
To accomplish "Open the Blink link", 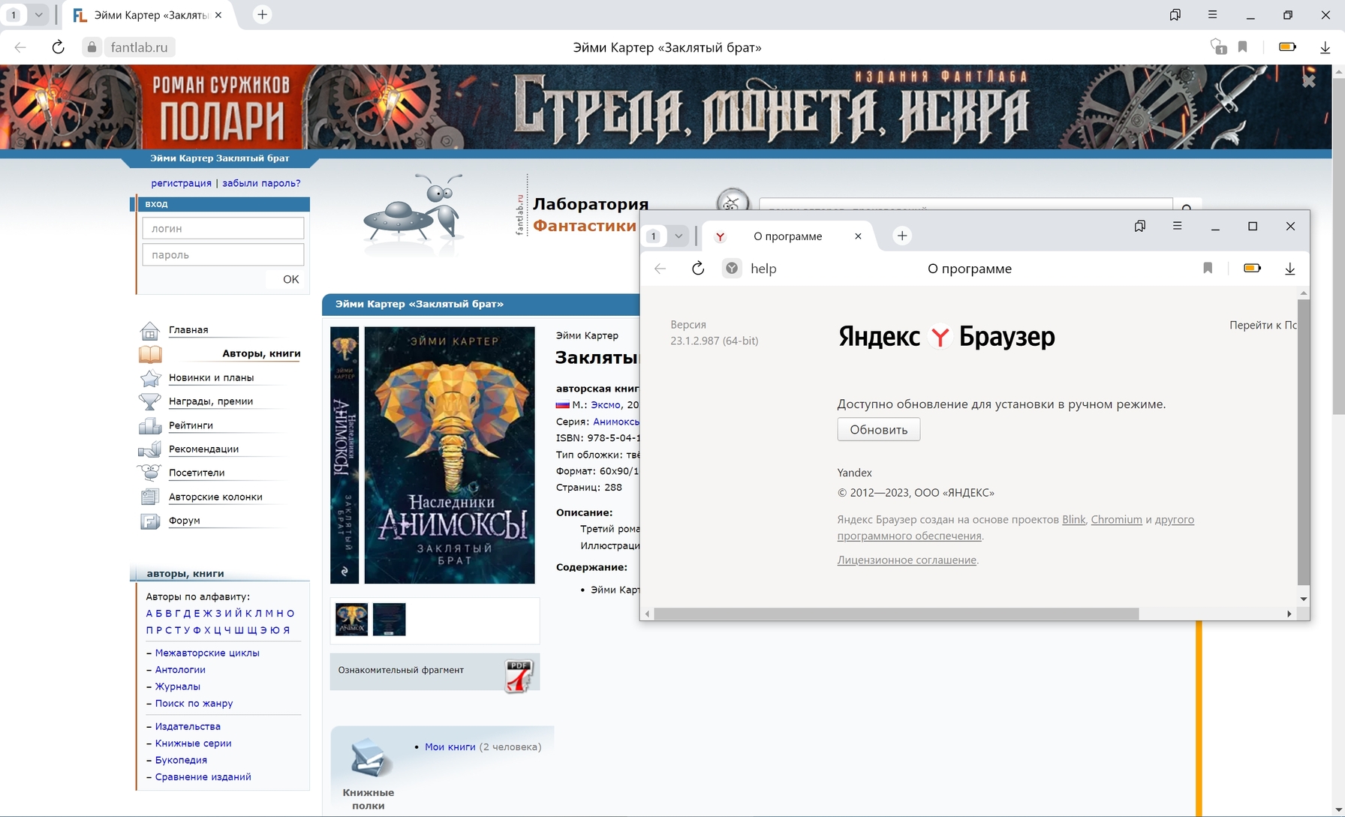I will click(x=1073, y=519).
